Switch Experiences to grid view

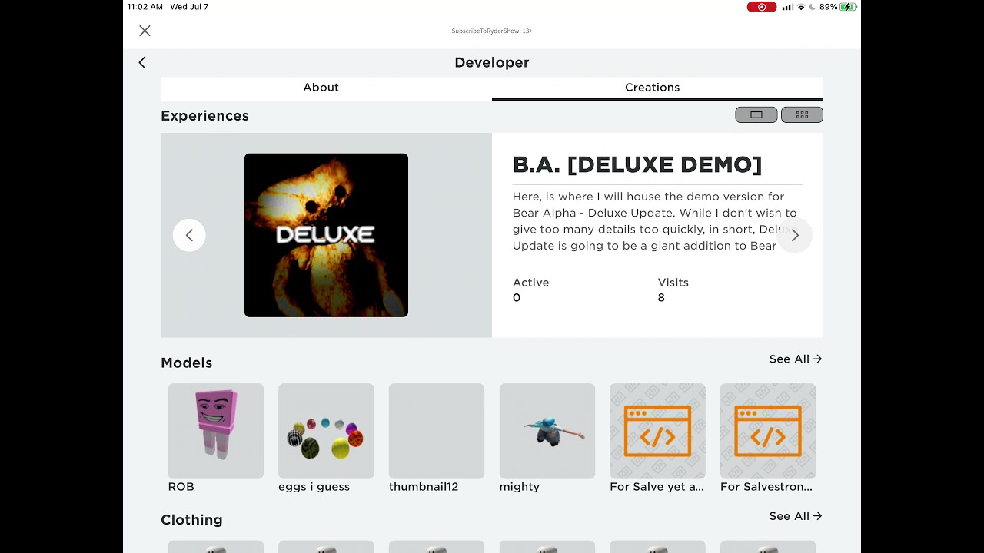[x=802, y=115]
